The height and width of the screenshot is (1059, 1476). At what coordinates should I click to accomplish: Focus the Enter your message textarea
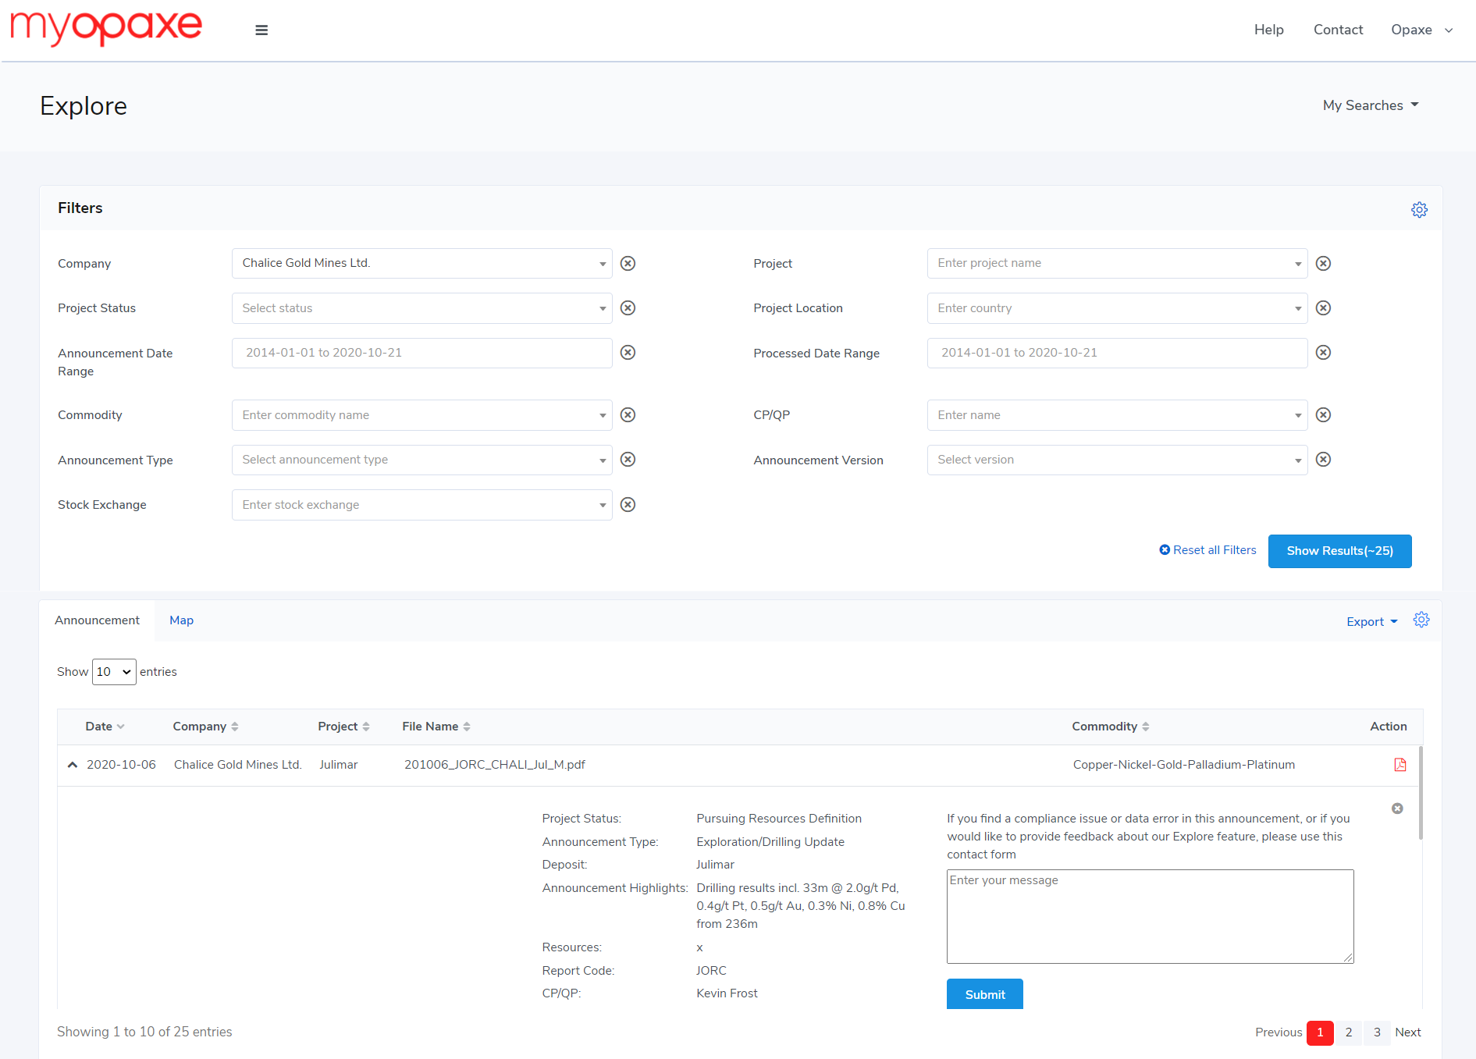[1150, 916]
